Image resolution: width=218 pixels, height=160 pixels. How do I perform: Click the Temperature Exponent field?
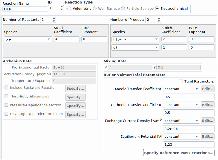pos(74,81)
